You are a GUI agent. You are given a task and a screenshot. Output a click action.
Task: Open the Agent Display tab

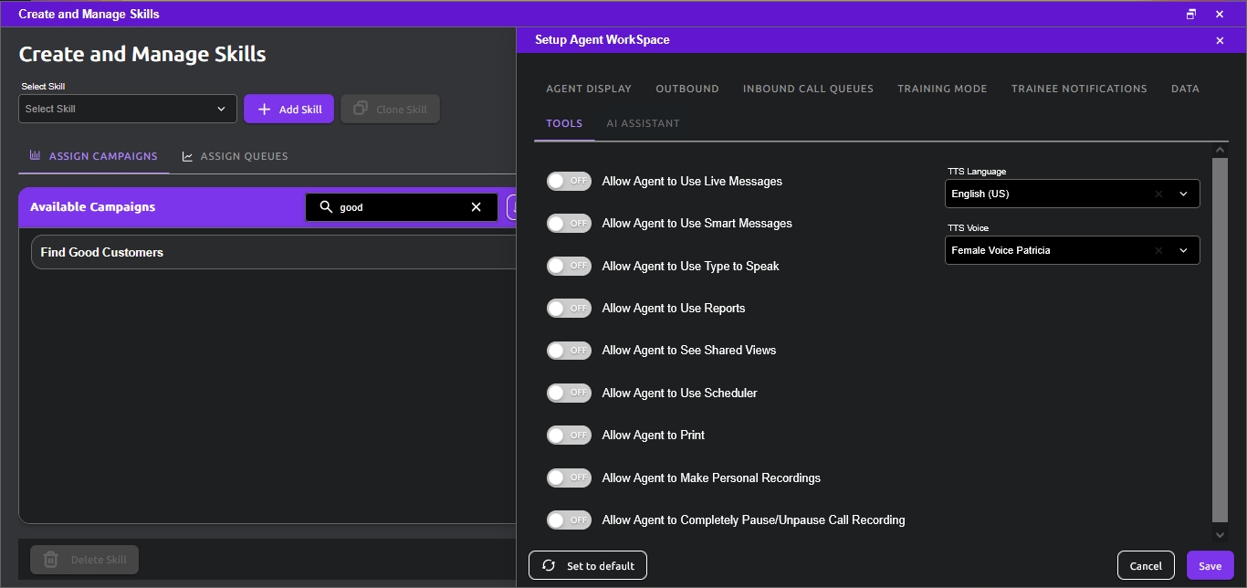(x=589, y=89)
